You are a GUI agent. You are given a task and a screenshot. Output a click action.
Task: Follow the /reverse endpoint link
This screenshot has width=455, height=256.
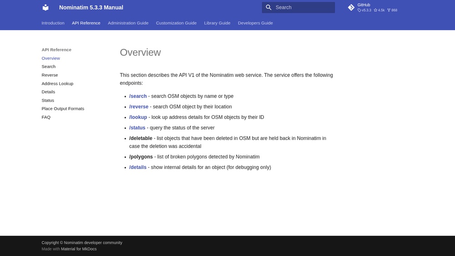click(139, 107)
